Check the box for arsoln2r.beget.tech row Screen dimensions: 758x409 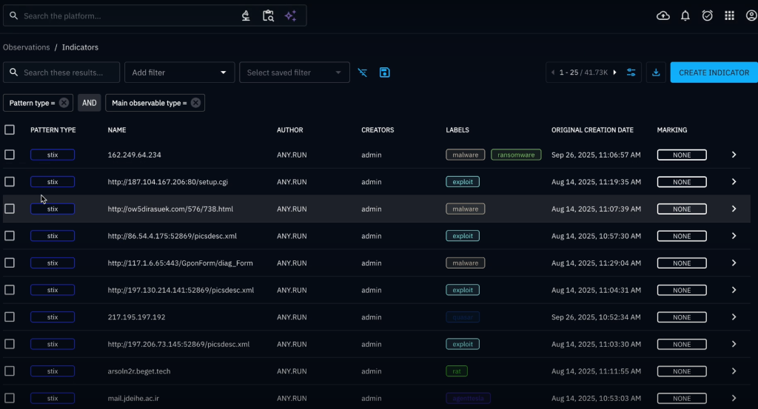tap(10, 371)
